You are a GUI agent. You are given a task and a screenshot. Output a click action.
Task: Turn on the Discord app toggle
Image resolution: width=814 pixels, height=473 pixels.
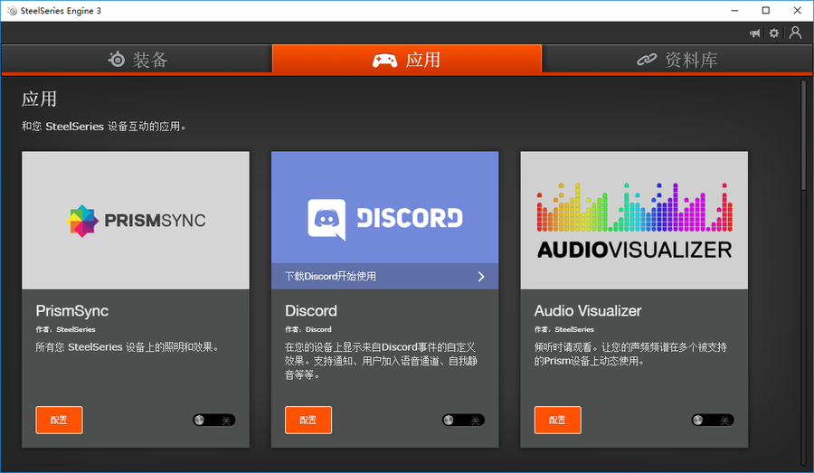(x=463, y=420)
